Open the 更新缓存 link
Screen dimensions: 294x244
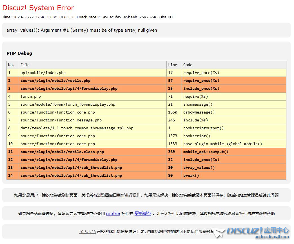tap(143, 213)
